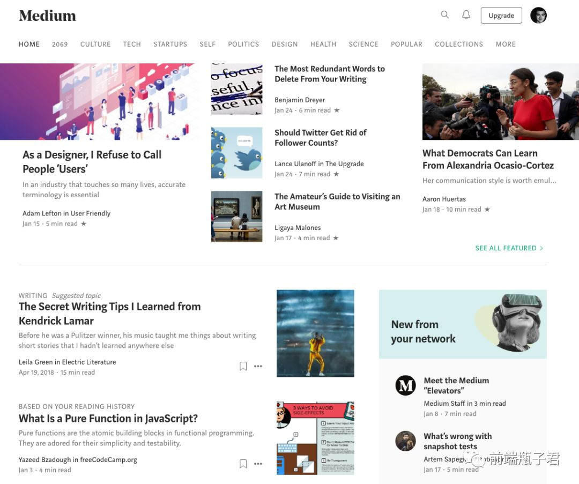Click Artem Sapegin's avatar
This screenshot has height=484, width=579.
[x=405, y=441]
